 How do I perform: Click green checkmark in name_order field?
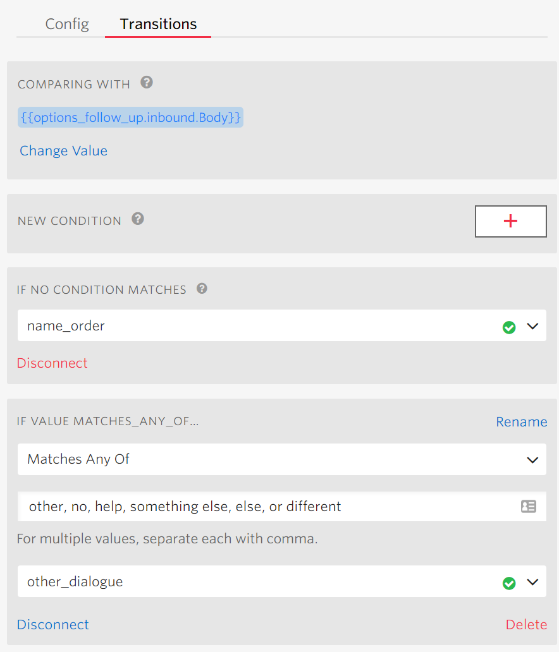[x=509, y=327]
